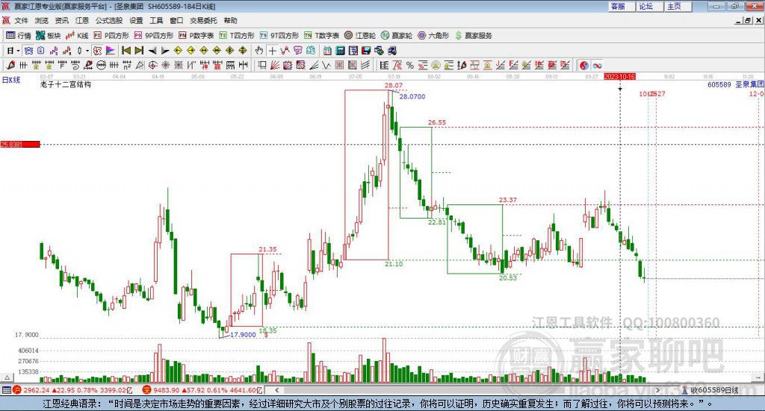This screenshot has width=765, height=411.
Task: Click the 26.55 price level label
Action: (x=437, y=123)
